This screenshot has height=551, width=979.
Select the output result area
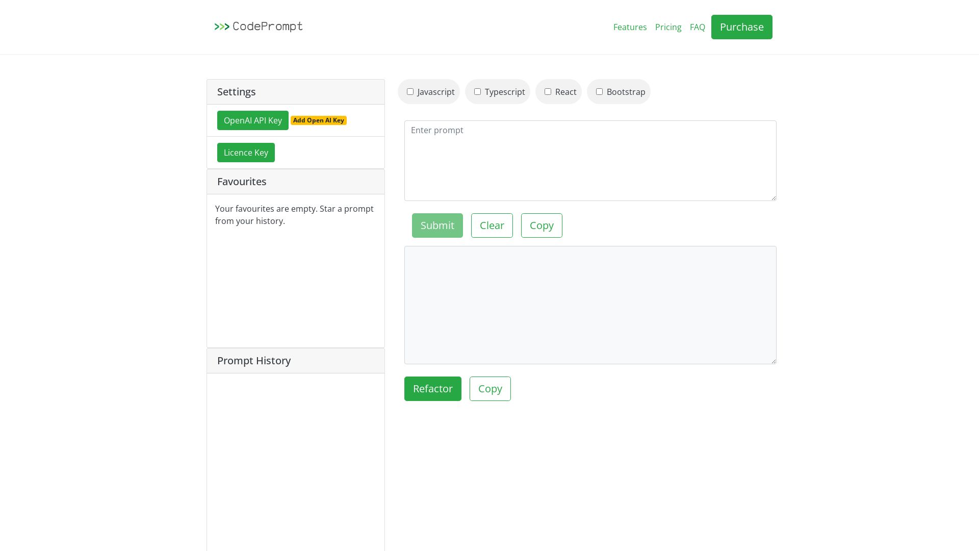coord(590,305)
